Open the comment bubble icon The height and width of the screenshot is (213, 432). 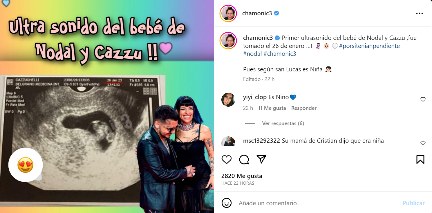tap(244, 160)
